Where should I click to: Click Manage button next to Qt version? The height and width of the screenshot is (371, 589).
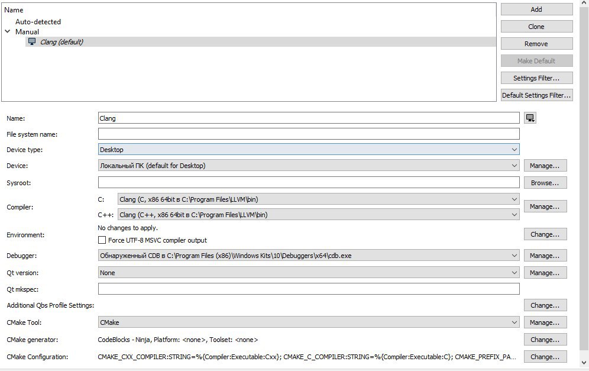(x=545, y=273)
